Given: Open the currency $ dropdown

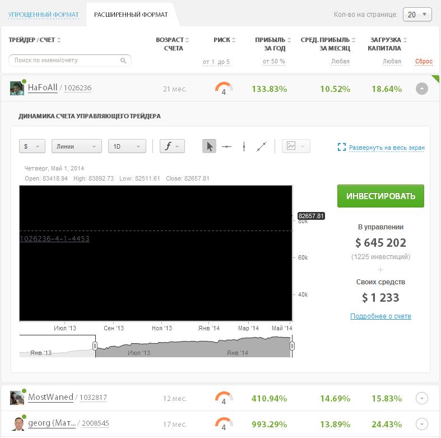Looking at the screenshot, I should coord(32,146).
